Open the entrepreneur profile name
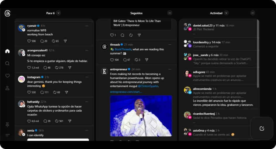 [x=119, y=69]
